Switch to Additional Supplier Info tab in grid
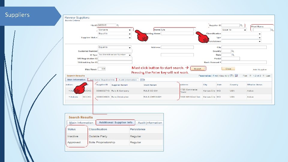 [102, 80]
